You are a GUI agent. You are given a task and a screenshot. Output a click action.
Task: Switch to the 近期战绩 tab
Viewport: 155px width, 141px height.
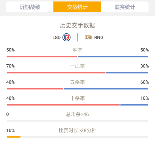tap(30, 7)
